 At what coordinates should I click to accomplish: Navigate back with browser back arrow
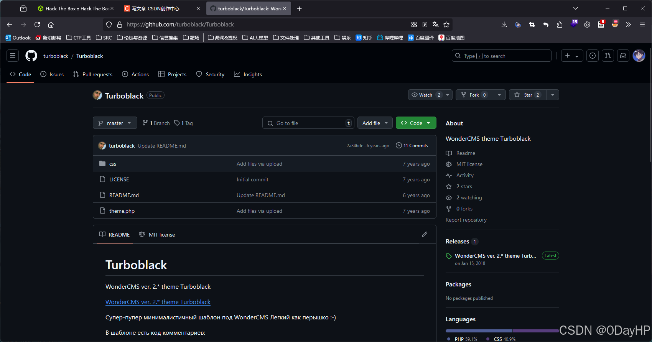10,25
